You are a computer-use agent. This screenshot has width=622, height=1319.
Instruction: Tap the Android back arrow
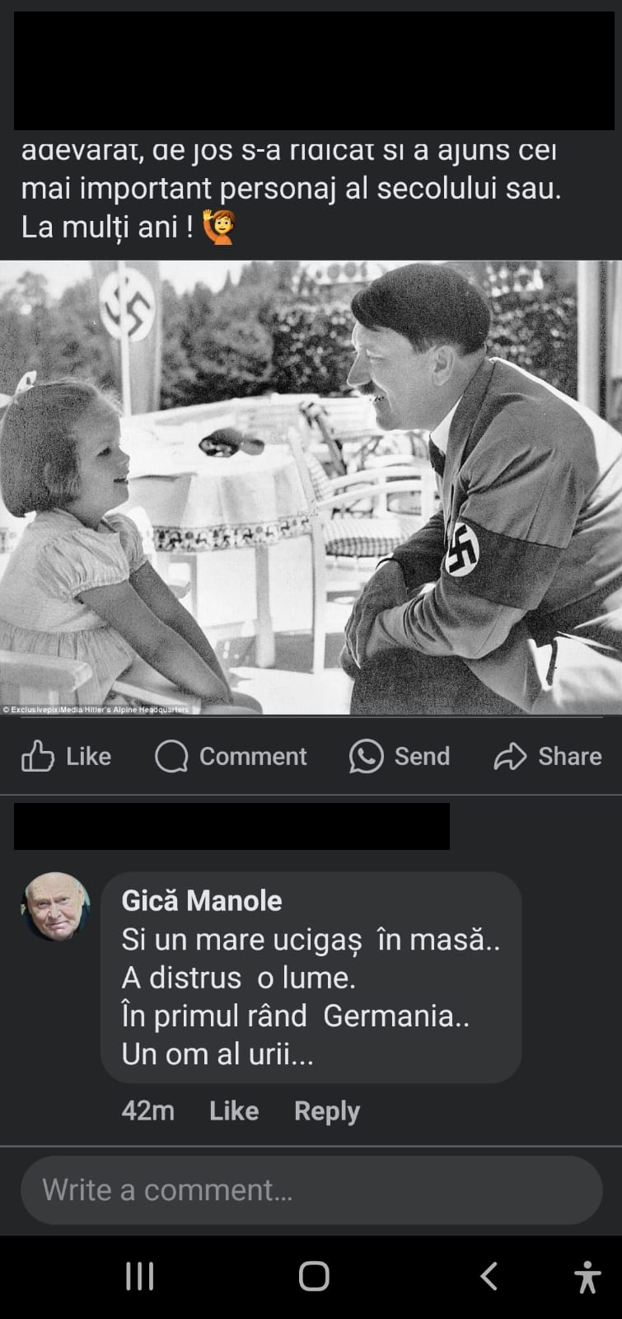click(489, 1276)
